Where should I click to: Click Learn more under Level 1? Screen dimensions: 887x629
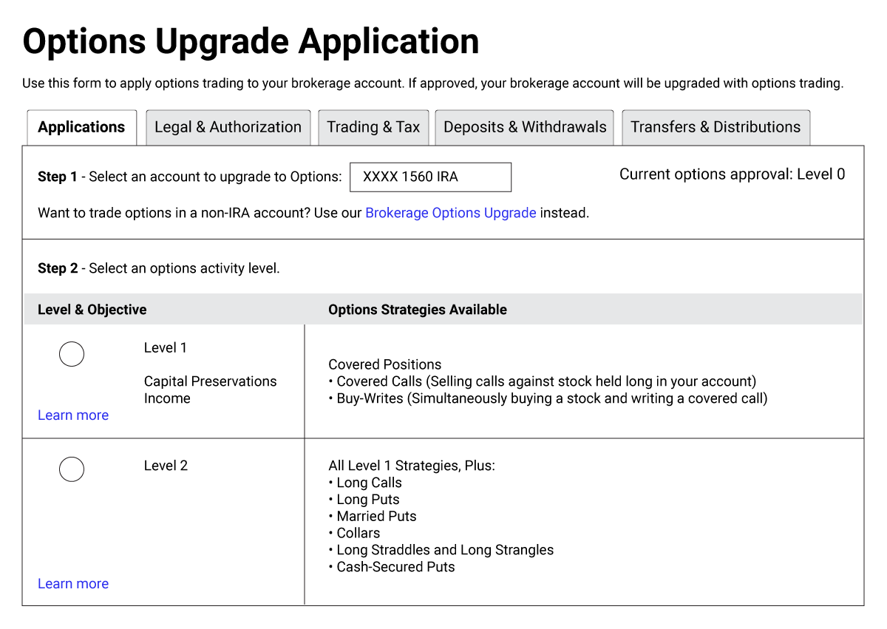point(73,415)
